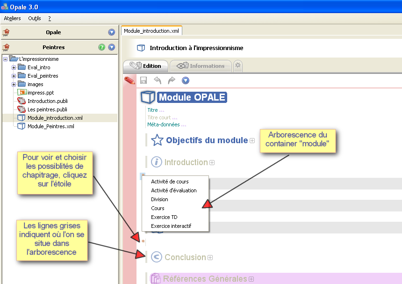Collapse the L'impressionnisme folder
Image resolution: width=402 pixels, height=284 pixels.
(x=6, y=59)
